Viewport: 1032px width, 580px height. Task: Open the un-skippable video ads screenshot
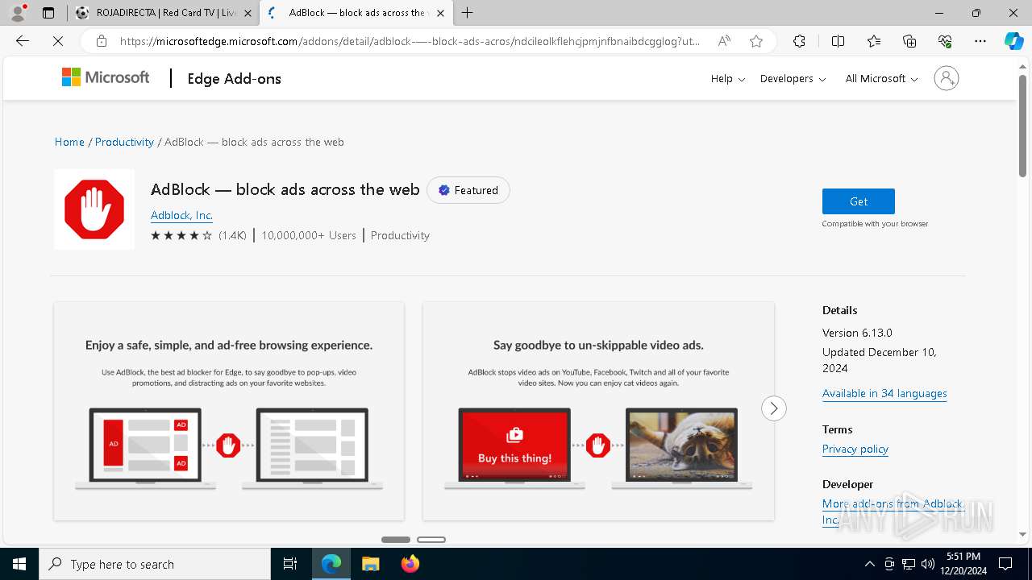pyautogui.click(x=598, y=411)
